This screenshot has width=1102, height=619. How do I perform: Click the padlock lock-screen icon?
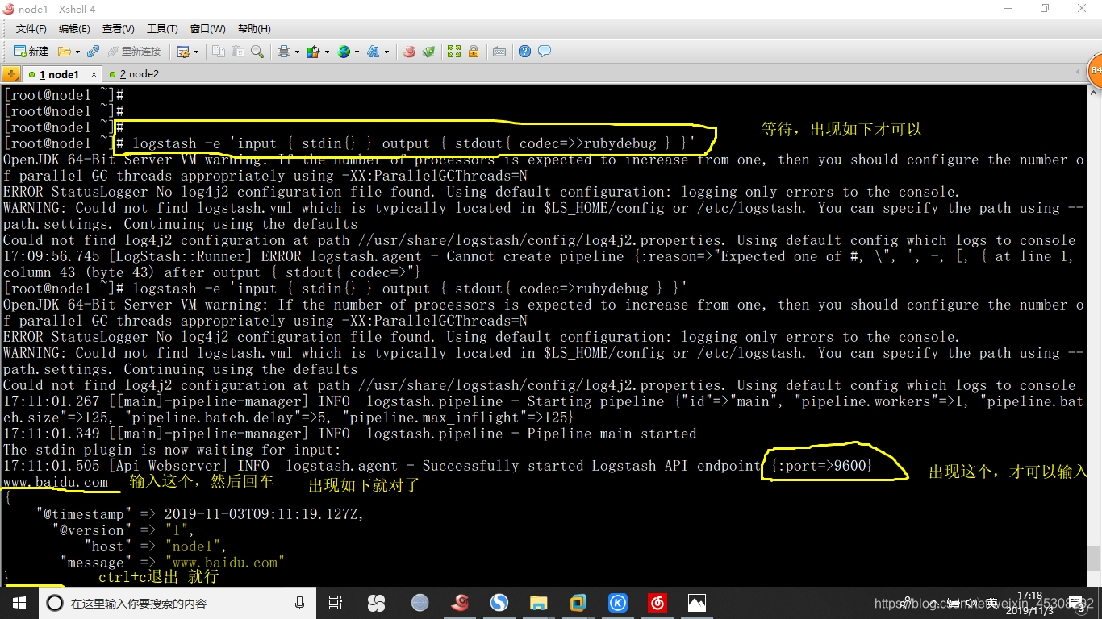(x=474, y=52)
